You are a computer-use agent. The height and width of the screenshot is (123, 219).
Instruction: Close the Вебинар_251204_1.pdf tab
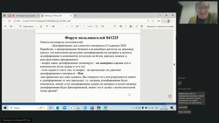[71, 16]
